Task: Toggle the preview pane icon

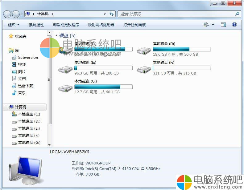Action: (x=223, y=25)
